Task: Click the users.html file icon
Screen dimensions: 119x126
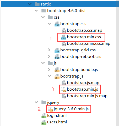Action: coord(44,122)
